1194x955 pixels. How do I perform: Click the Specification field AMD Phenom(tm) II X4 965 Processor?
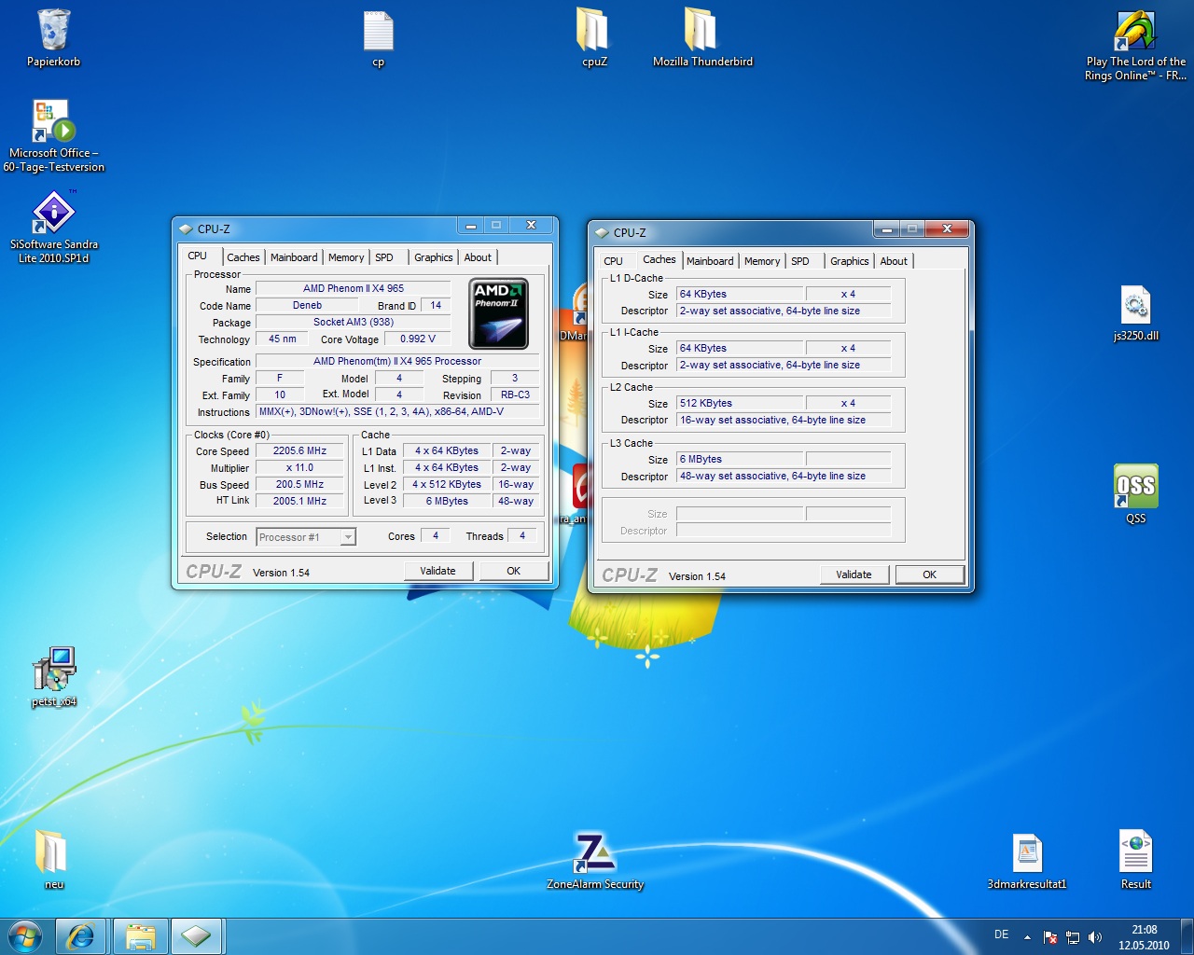(x=397, y=362)
